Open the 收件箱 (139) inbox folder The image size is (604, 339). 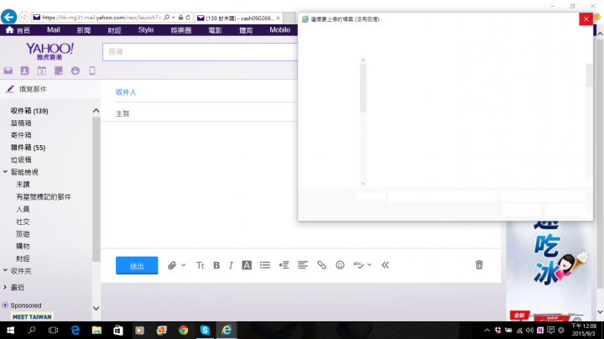click(x=29, y=111)
